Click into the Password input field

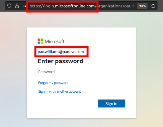click(x=81, y=72)
